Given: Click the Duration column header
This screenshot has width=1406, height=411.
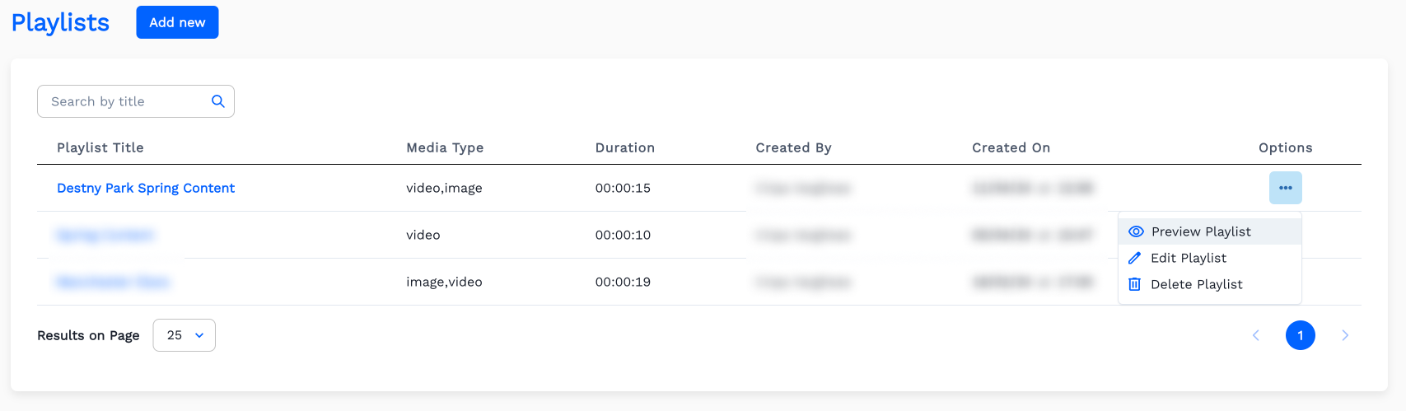Looking at the screenshot, I should tap(625, 147).
